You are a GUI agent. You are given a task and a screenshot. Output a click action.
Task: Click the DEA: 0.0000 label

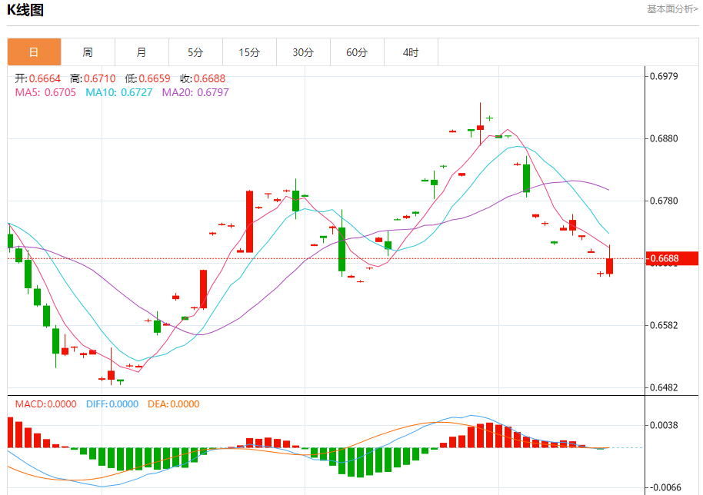(x=174, y=404)
